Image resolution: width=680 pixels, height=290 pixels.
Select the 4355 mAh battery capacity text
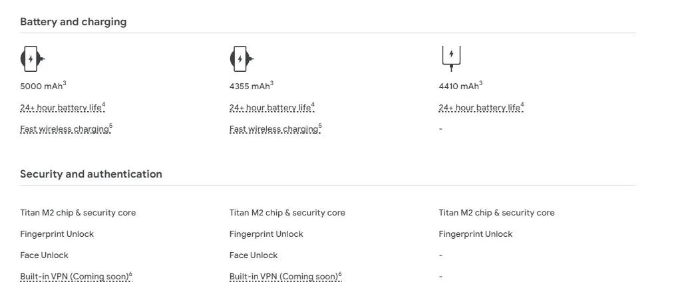click(250, 86)
